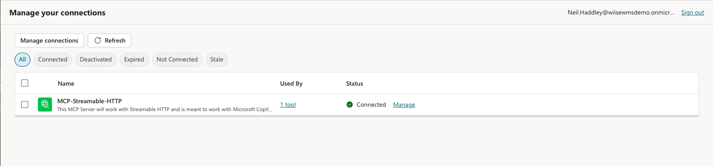Image resolution: width=713 pixels, height=166 pixels.
Task: Click the Sign out link
Action: coord(693,12)
